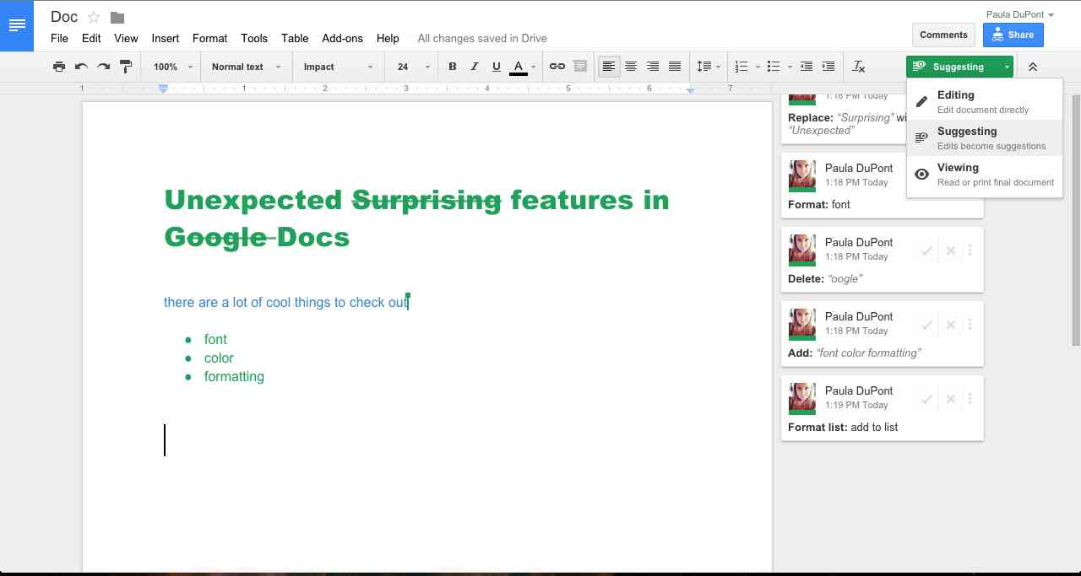Open the Table menu
Image resolution: width=1081 pixels, height=576 pixels.
(295, 38)
